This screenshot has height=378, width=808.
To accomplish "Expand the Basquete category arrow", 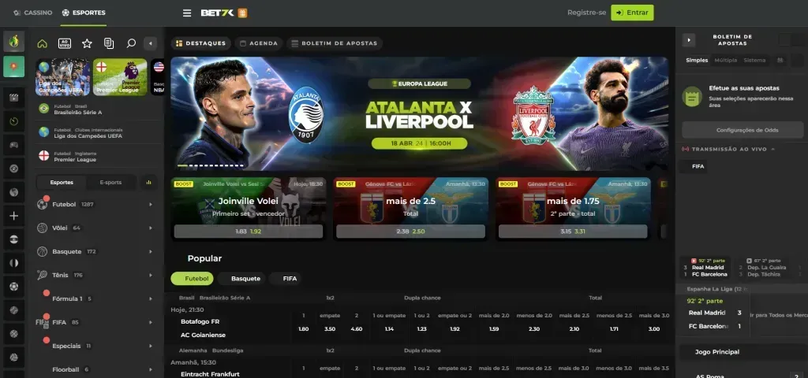I will pos(151,251).
